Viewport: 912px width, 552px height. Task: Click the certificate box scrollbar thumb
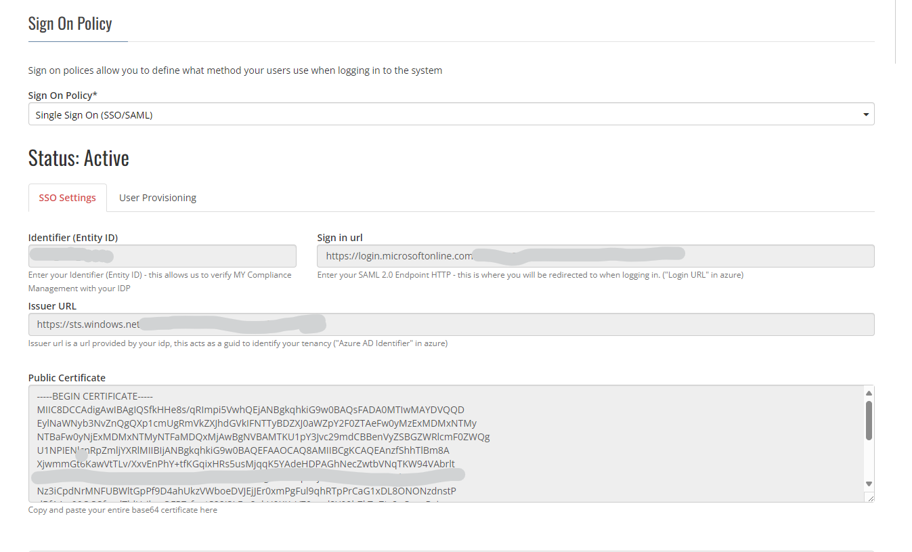(x=869, y=420)
